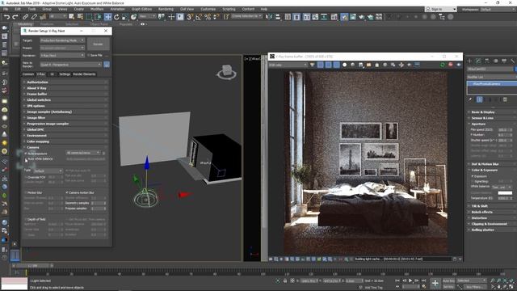Toggle the Motion blur checkbox
Viewport: 517px width, 291px height.
[26, 192]
